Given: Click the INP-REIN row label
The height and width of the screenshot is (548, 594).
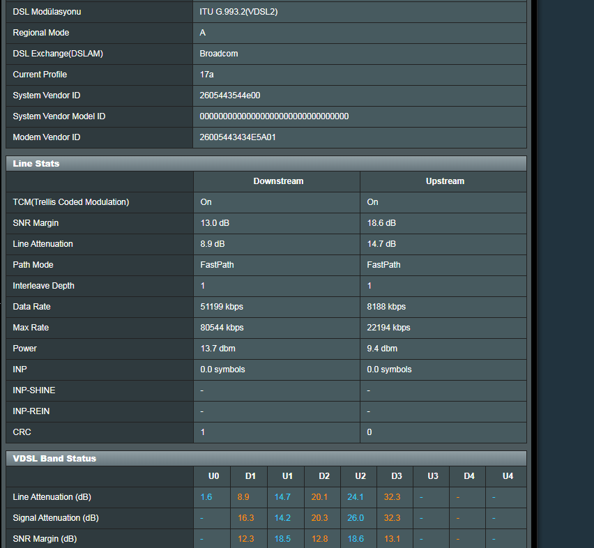Looking at the screenshot, I should (x=31, y=411).
